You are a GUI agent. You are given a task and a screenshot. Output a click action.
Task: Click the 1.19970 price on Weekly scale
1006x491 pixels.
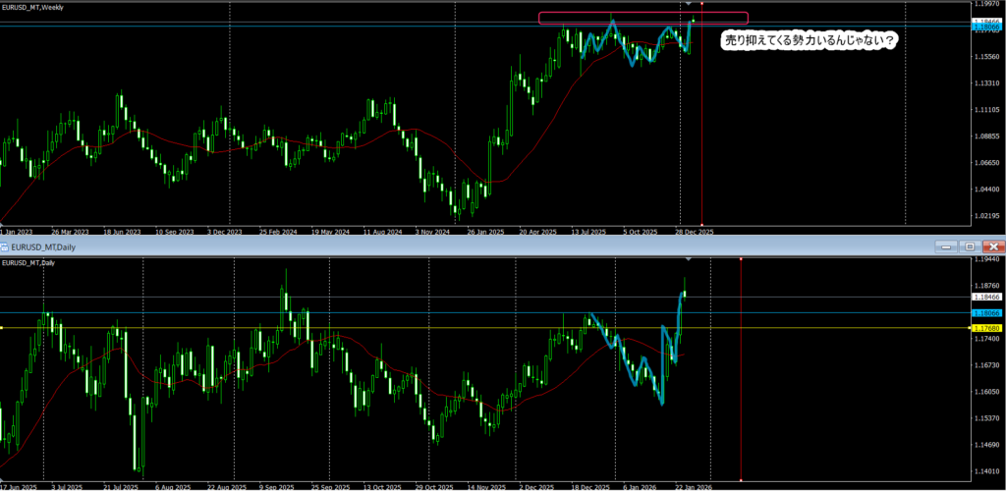coord(985,4)
